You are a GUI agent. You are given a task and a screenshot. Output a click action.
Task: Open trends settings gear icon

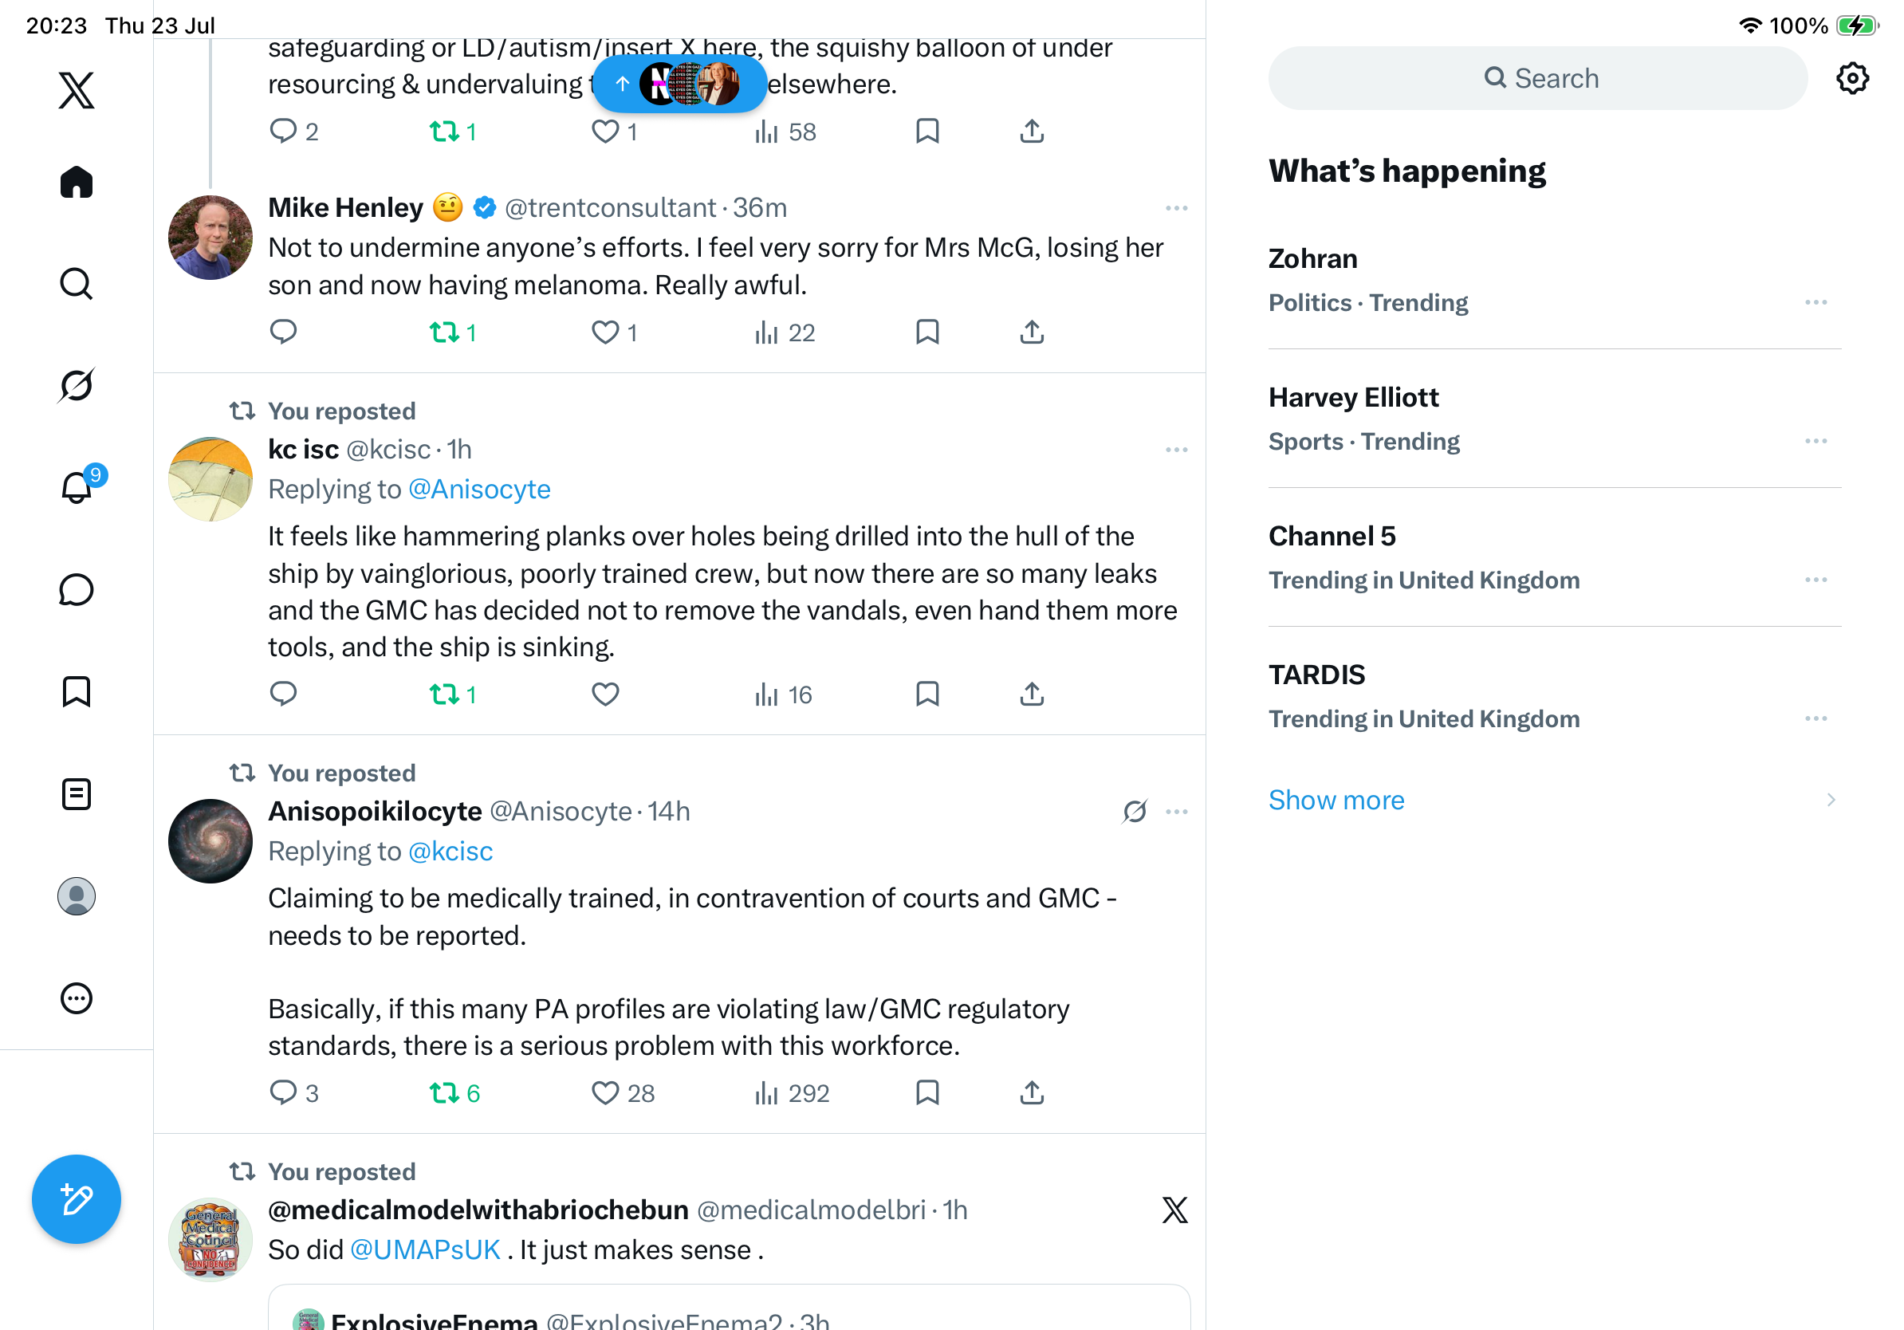click(1851, 79)
